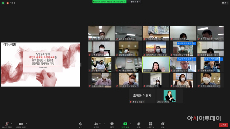Viewport: 230px width, 129px height.
Task: Click the large 초평동 이경자 name text
Action: tap(142, 96)
